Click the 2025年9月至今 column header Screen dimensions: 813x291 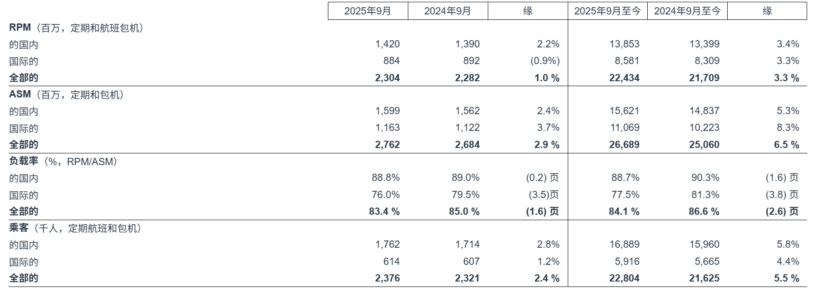607,11
